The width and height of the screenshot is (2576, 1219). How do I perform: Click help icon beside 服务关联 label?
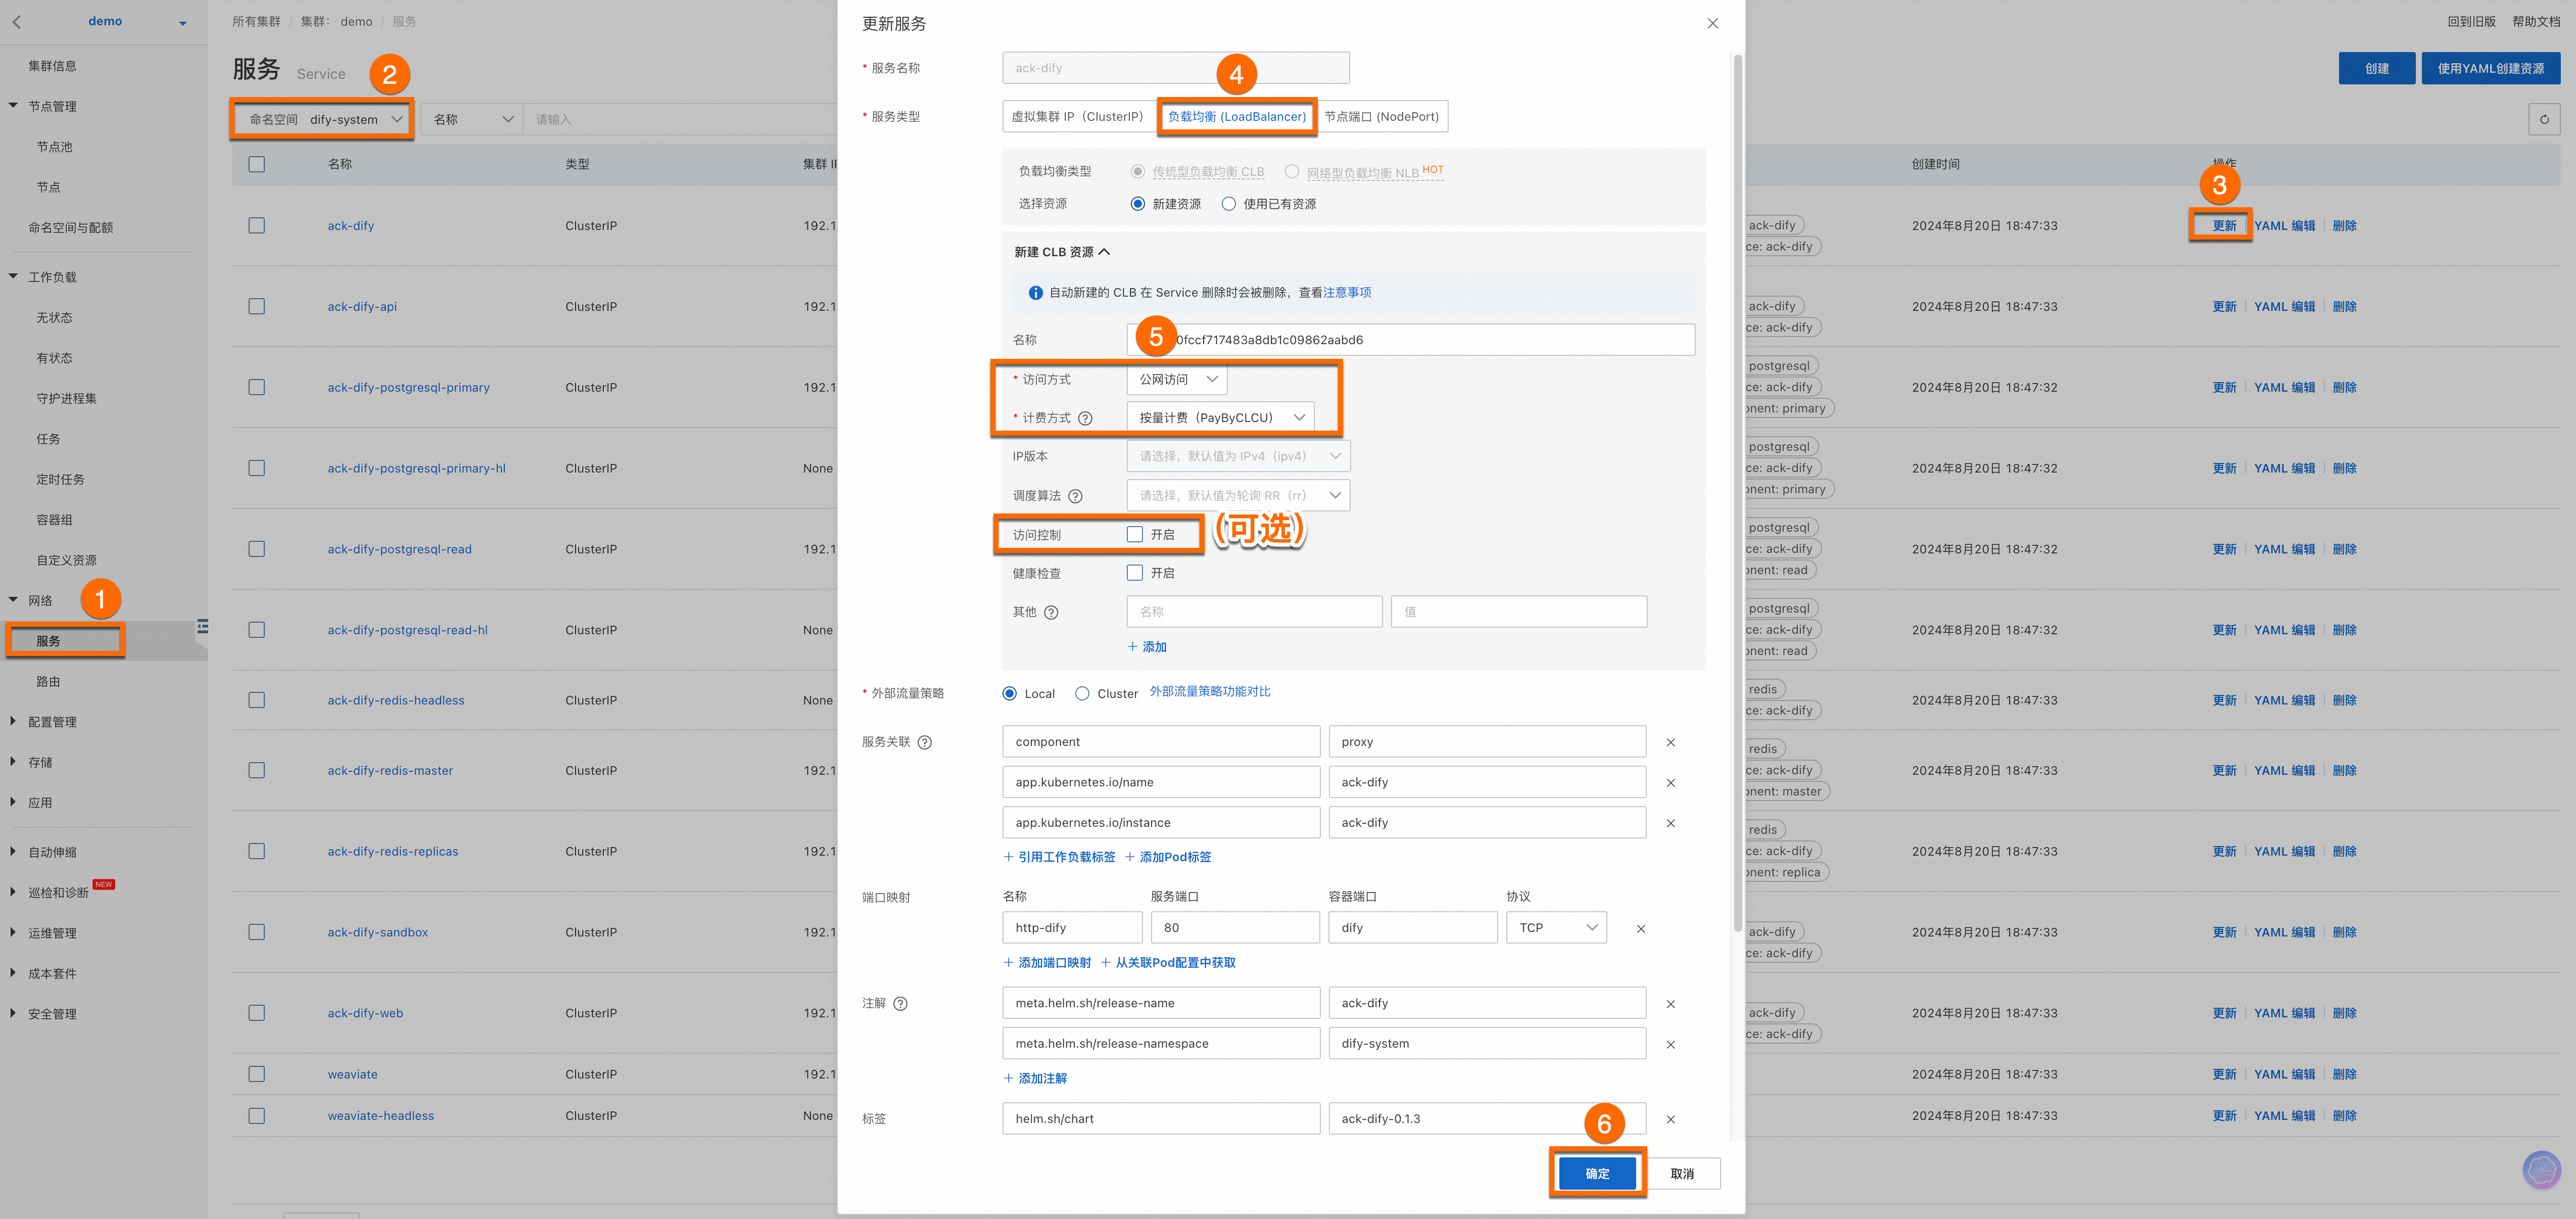[x=924, y=742]
